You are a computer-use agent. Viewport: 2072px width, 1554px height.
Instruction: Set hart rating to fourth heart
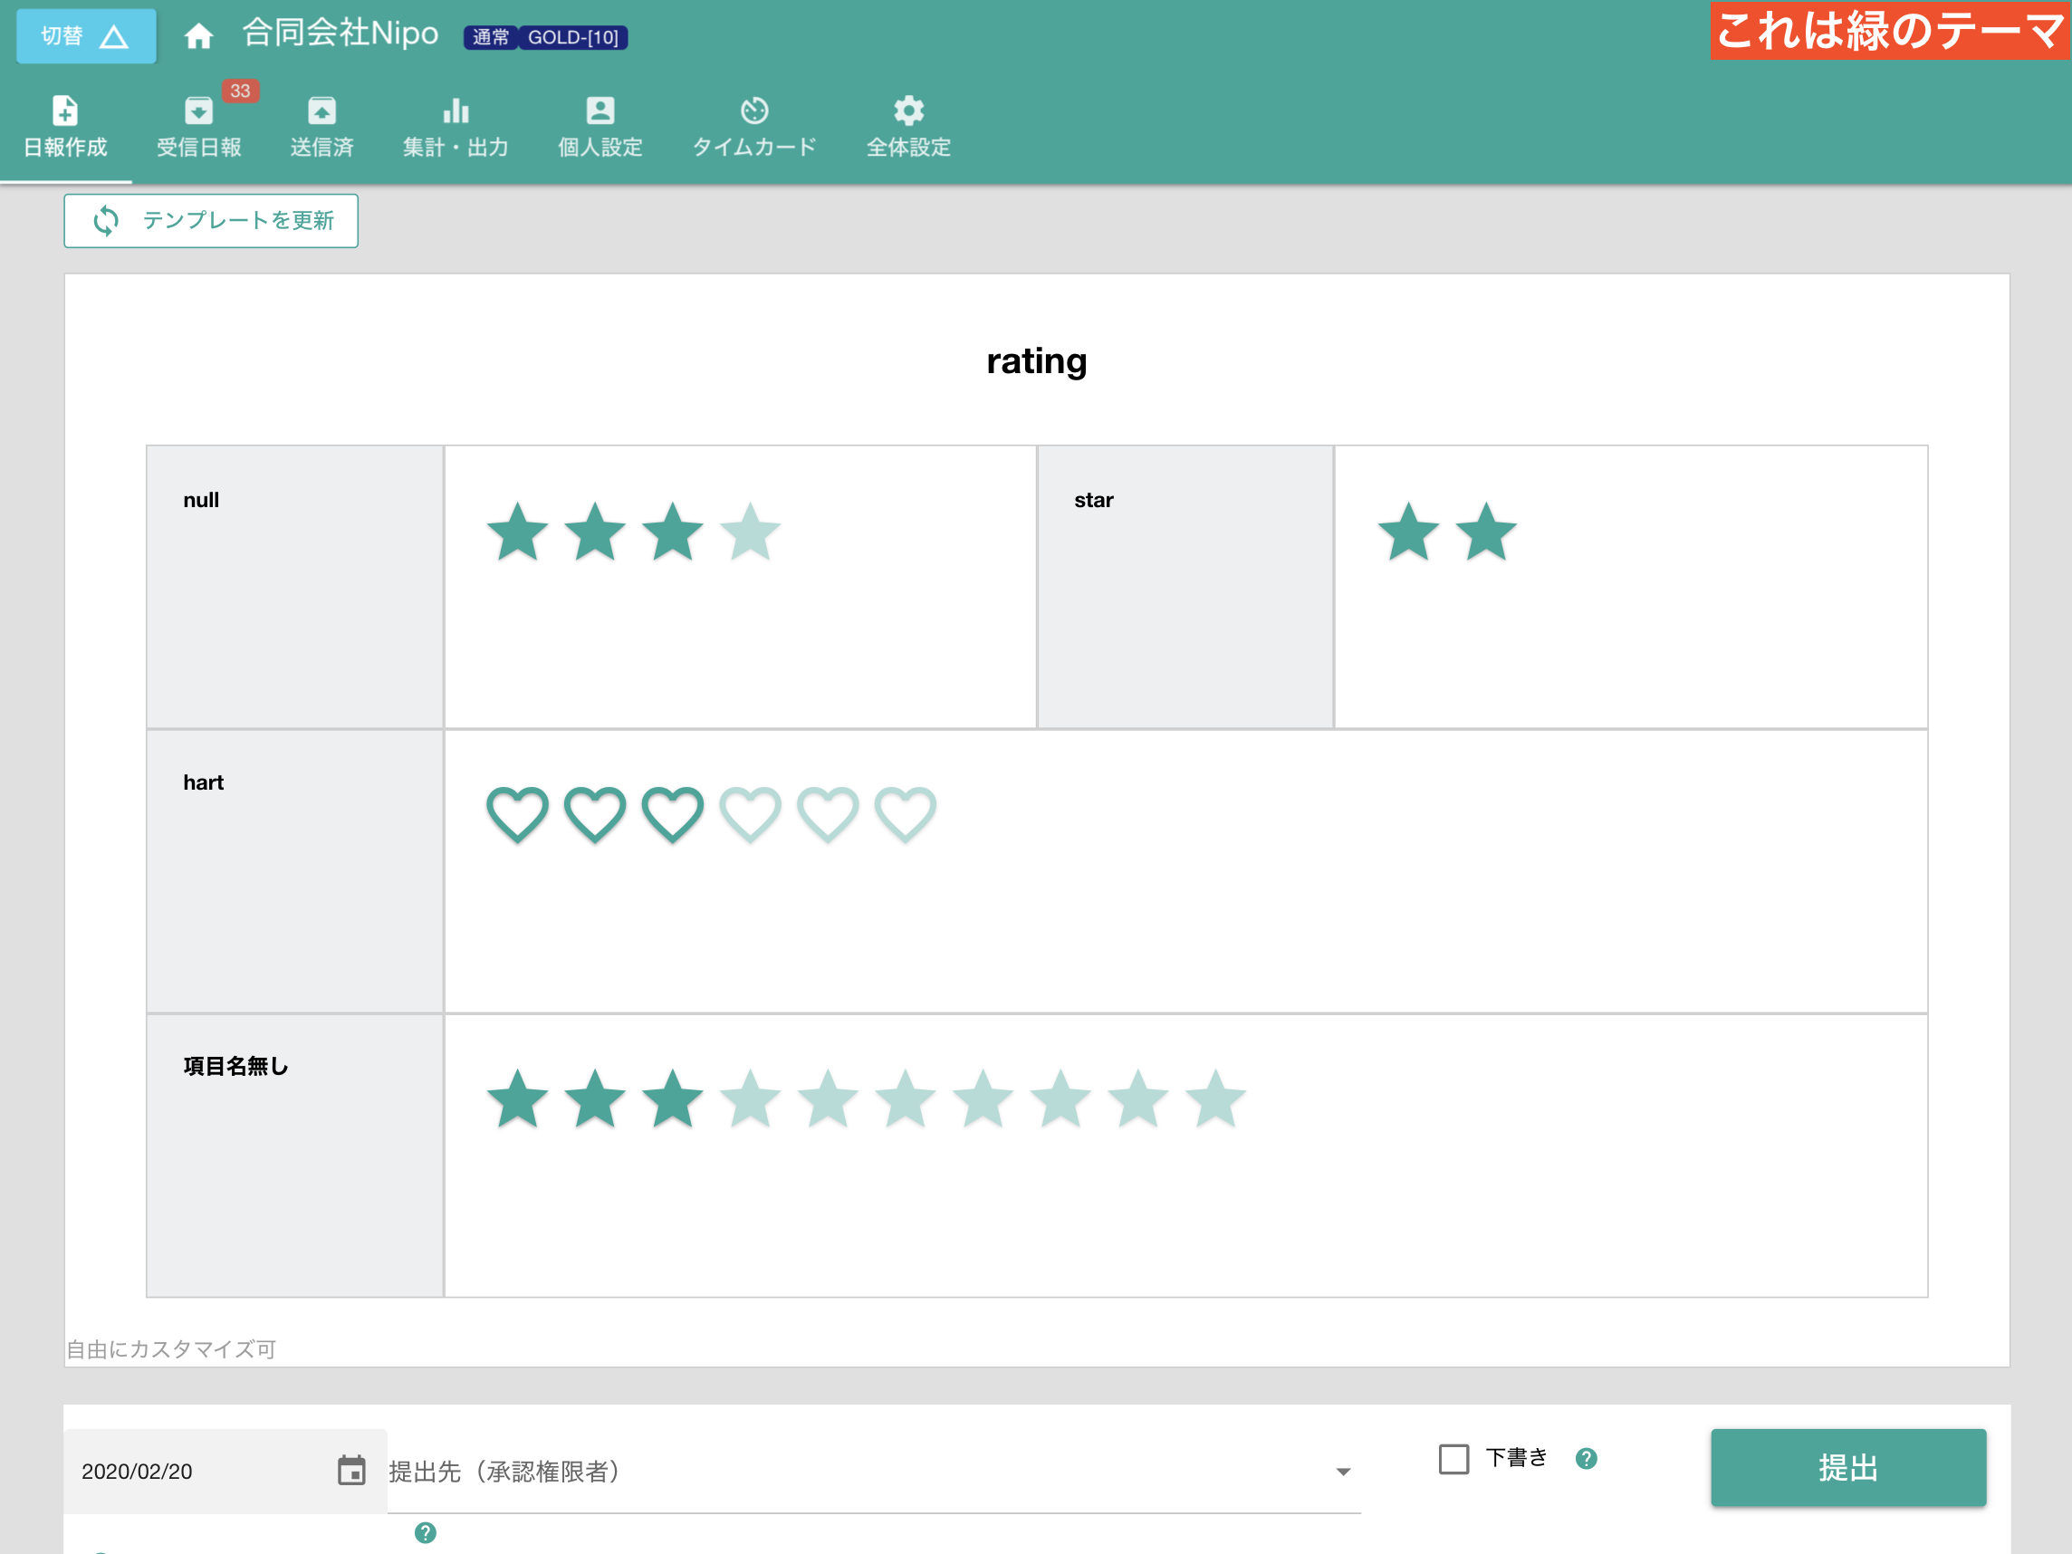point(751,815)
